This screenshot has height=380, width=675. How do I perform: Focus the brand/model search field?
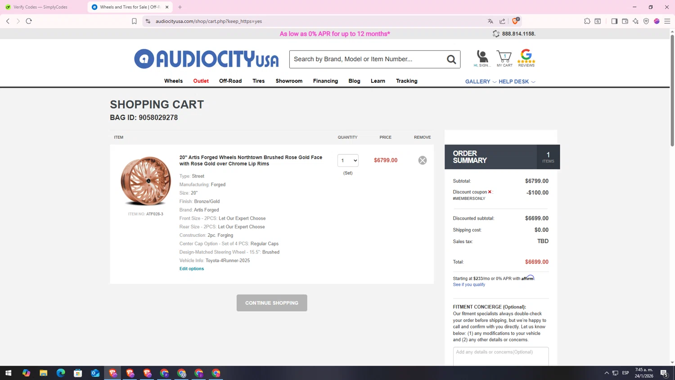(x=367, y=59)
